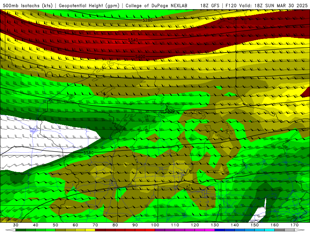This screenshot has height=232, width=310.
Task: Click the 5340 height contour label
Action: pos(133,40)
